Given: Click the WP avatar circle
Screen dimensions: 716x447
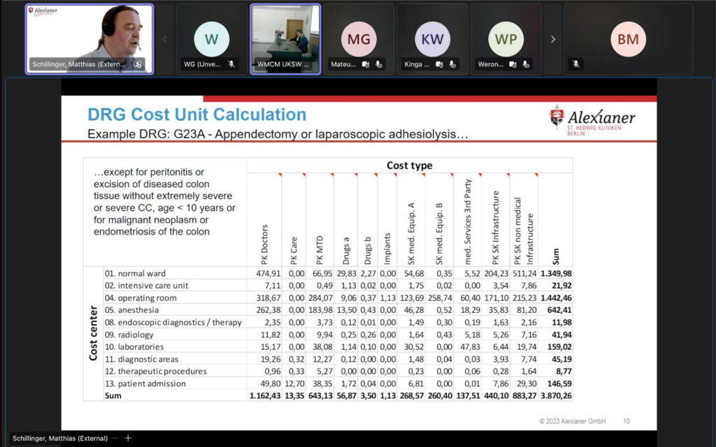Looking at the screenshot, I should [506, 39].
